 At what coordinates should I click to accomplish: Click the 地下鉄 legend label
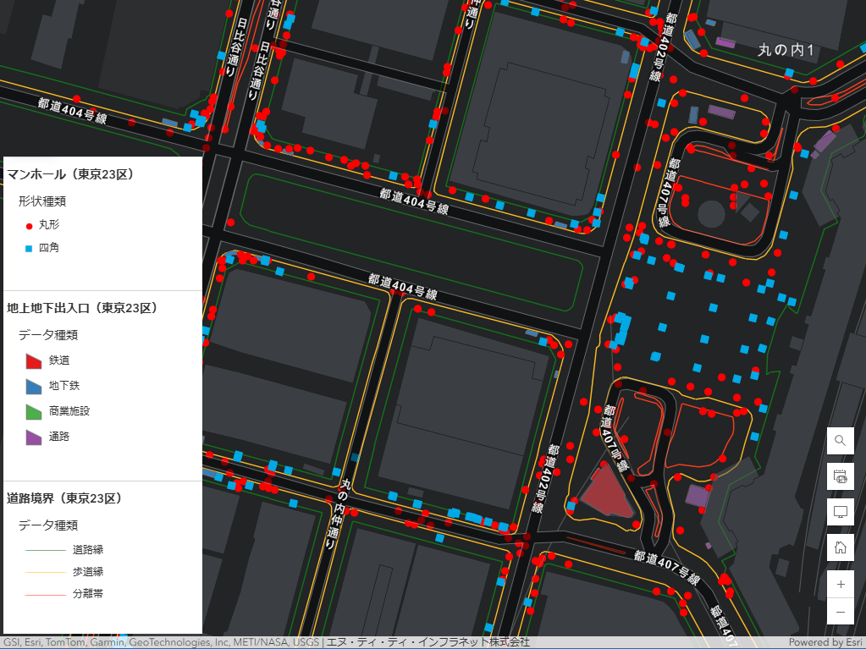pyautogui.click(x=64, y=385)
